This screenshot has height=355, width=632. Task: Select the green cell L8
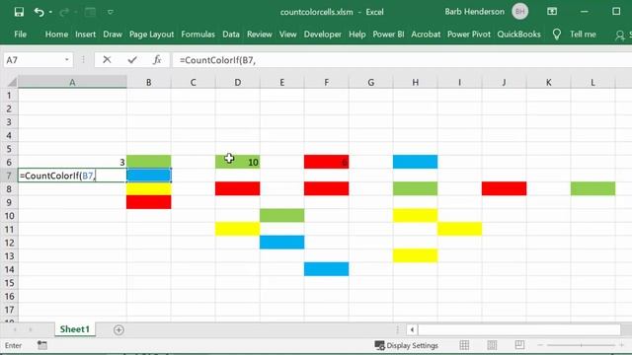592,188
